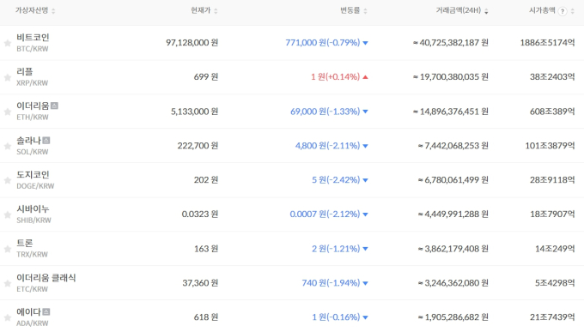584x332 pixels.
Task: Click the down arrow on 솔라나 change
Action: (365, 146)
